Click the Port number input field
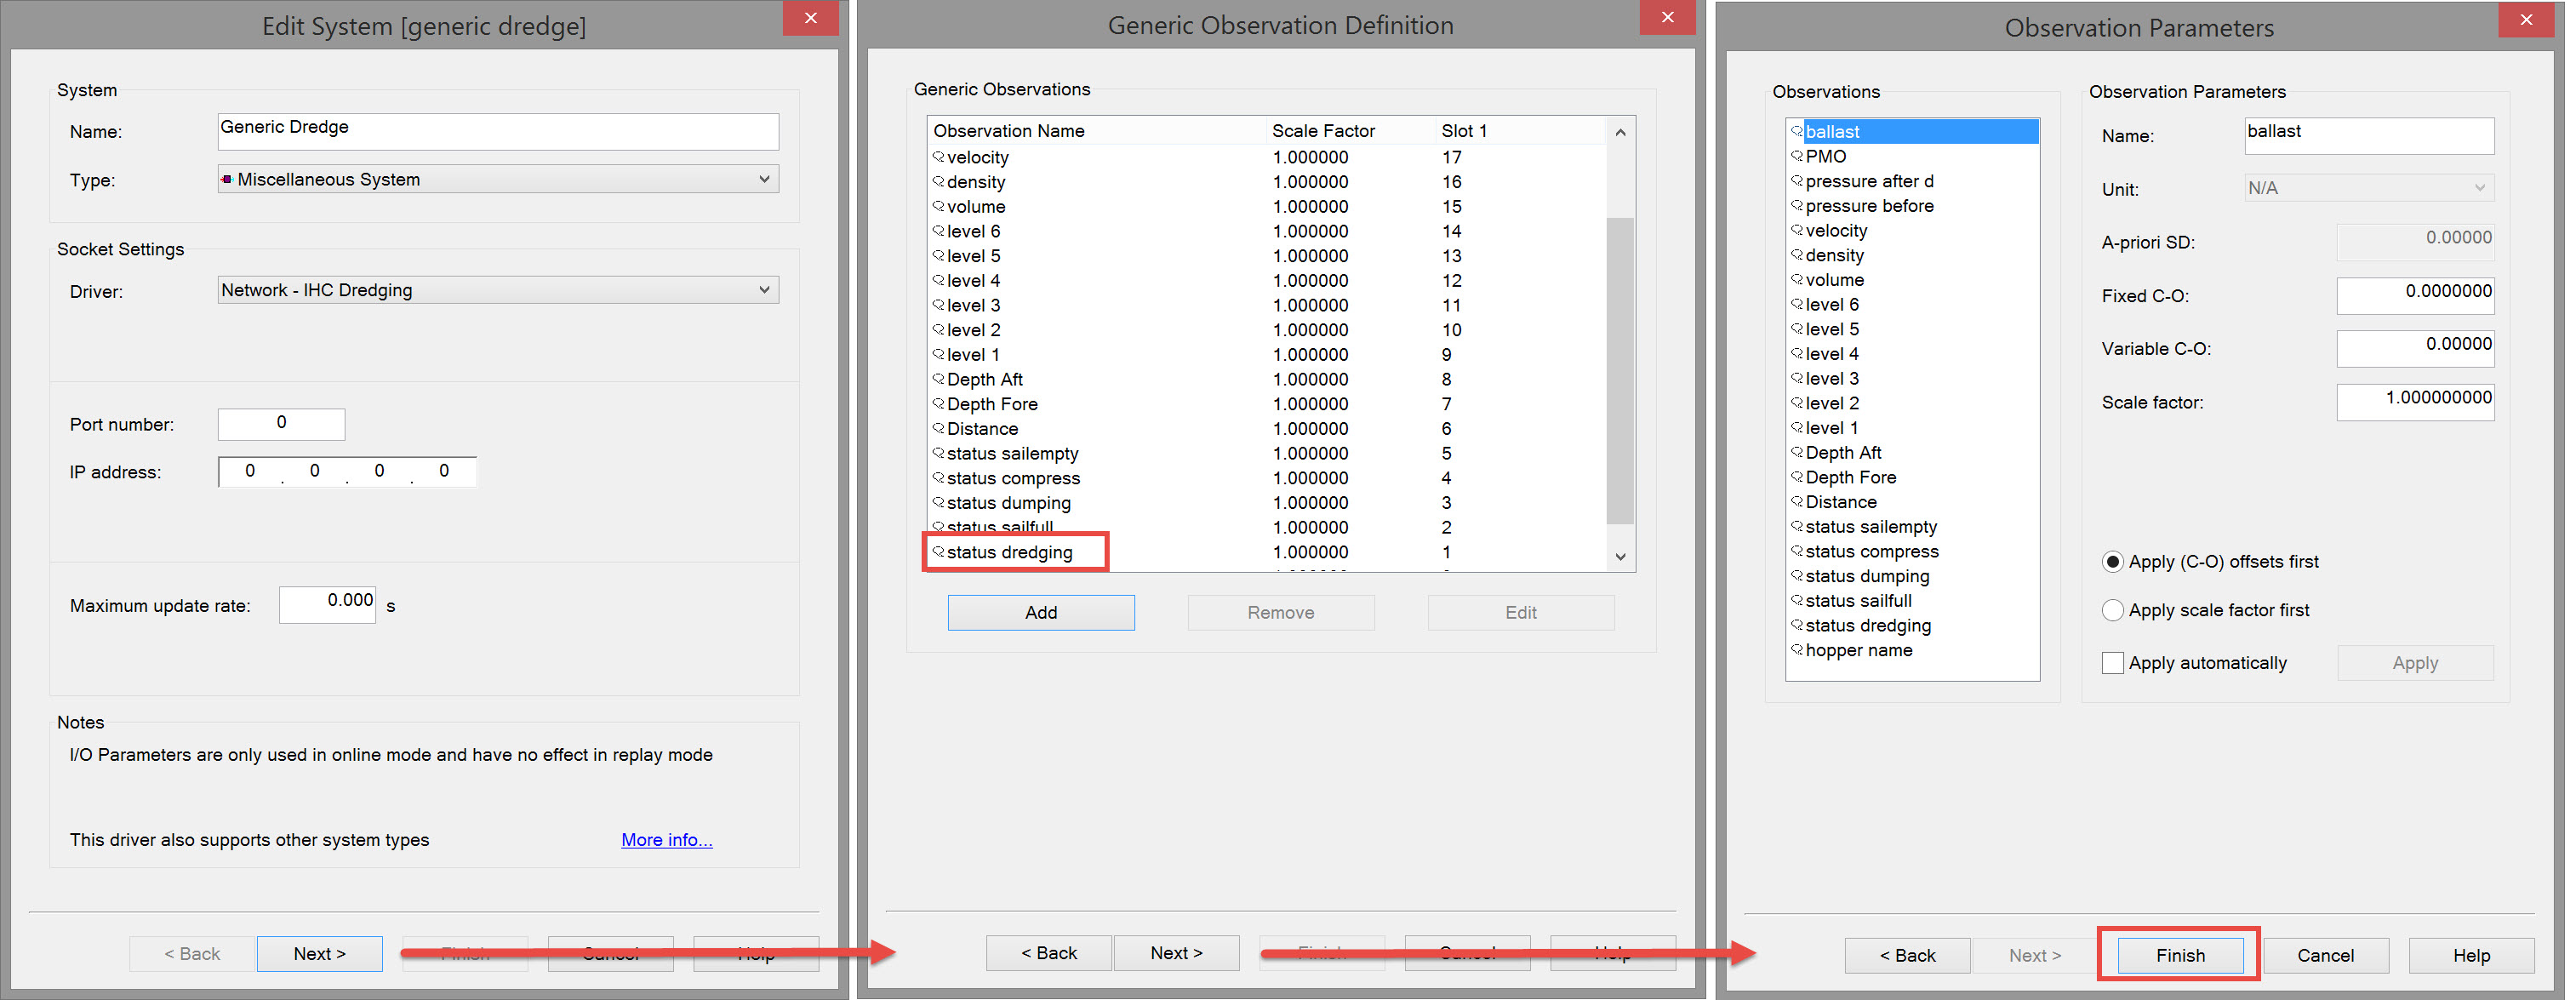 tap(281, 423)
